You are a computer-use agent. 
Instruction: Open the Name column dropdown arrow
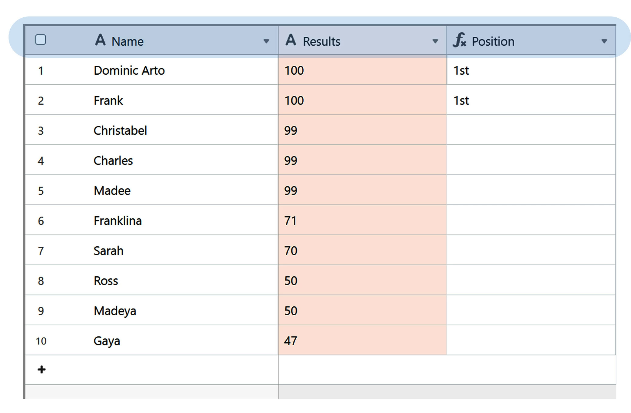pyautogui.click(x=266, y=41)
